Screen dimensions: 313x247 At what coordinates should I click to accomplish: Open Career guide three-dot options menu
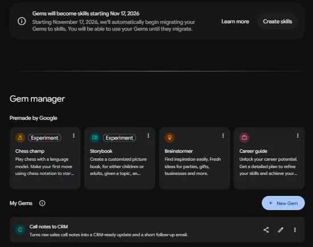[x=298, y=136]
